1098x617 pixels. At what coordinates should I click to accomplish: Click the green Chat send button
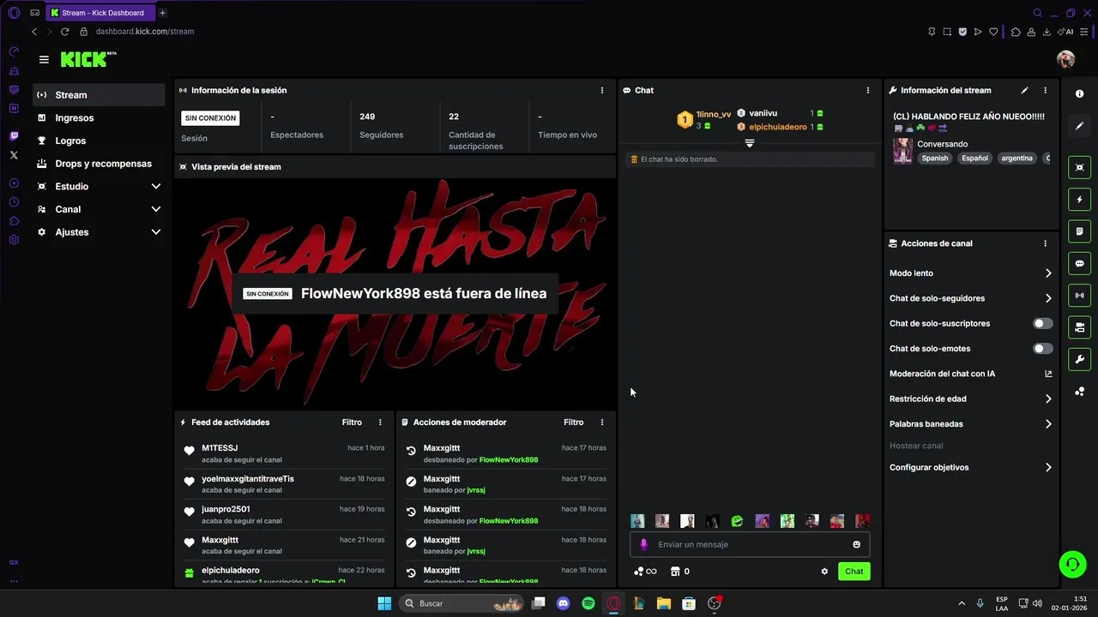coord(854,572)
